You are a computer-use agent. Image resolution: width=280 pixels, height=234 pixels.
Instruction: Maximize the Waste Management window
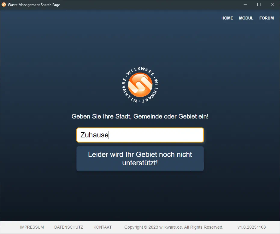point(259,4)
